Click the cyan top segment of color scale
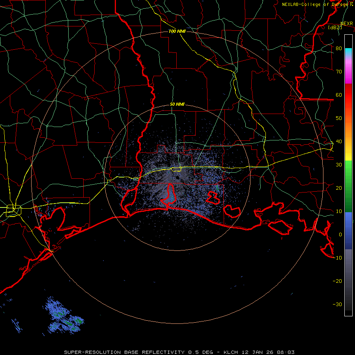 click(348, 52)
